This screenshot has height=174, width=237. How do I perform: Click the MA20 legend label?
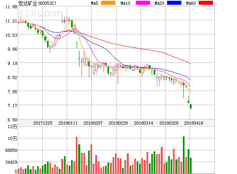pyautogui.click(x=159, y=3)
